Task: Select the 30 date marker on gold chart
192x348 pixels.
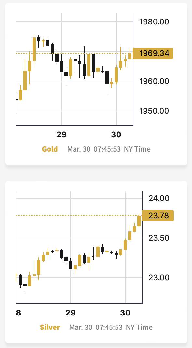Action: point(116,135)
